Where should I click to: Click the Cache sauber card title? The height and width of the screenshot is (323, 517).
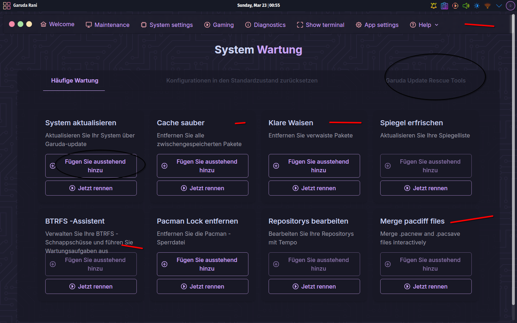click(181, 123)
